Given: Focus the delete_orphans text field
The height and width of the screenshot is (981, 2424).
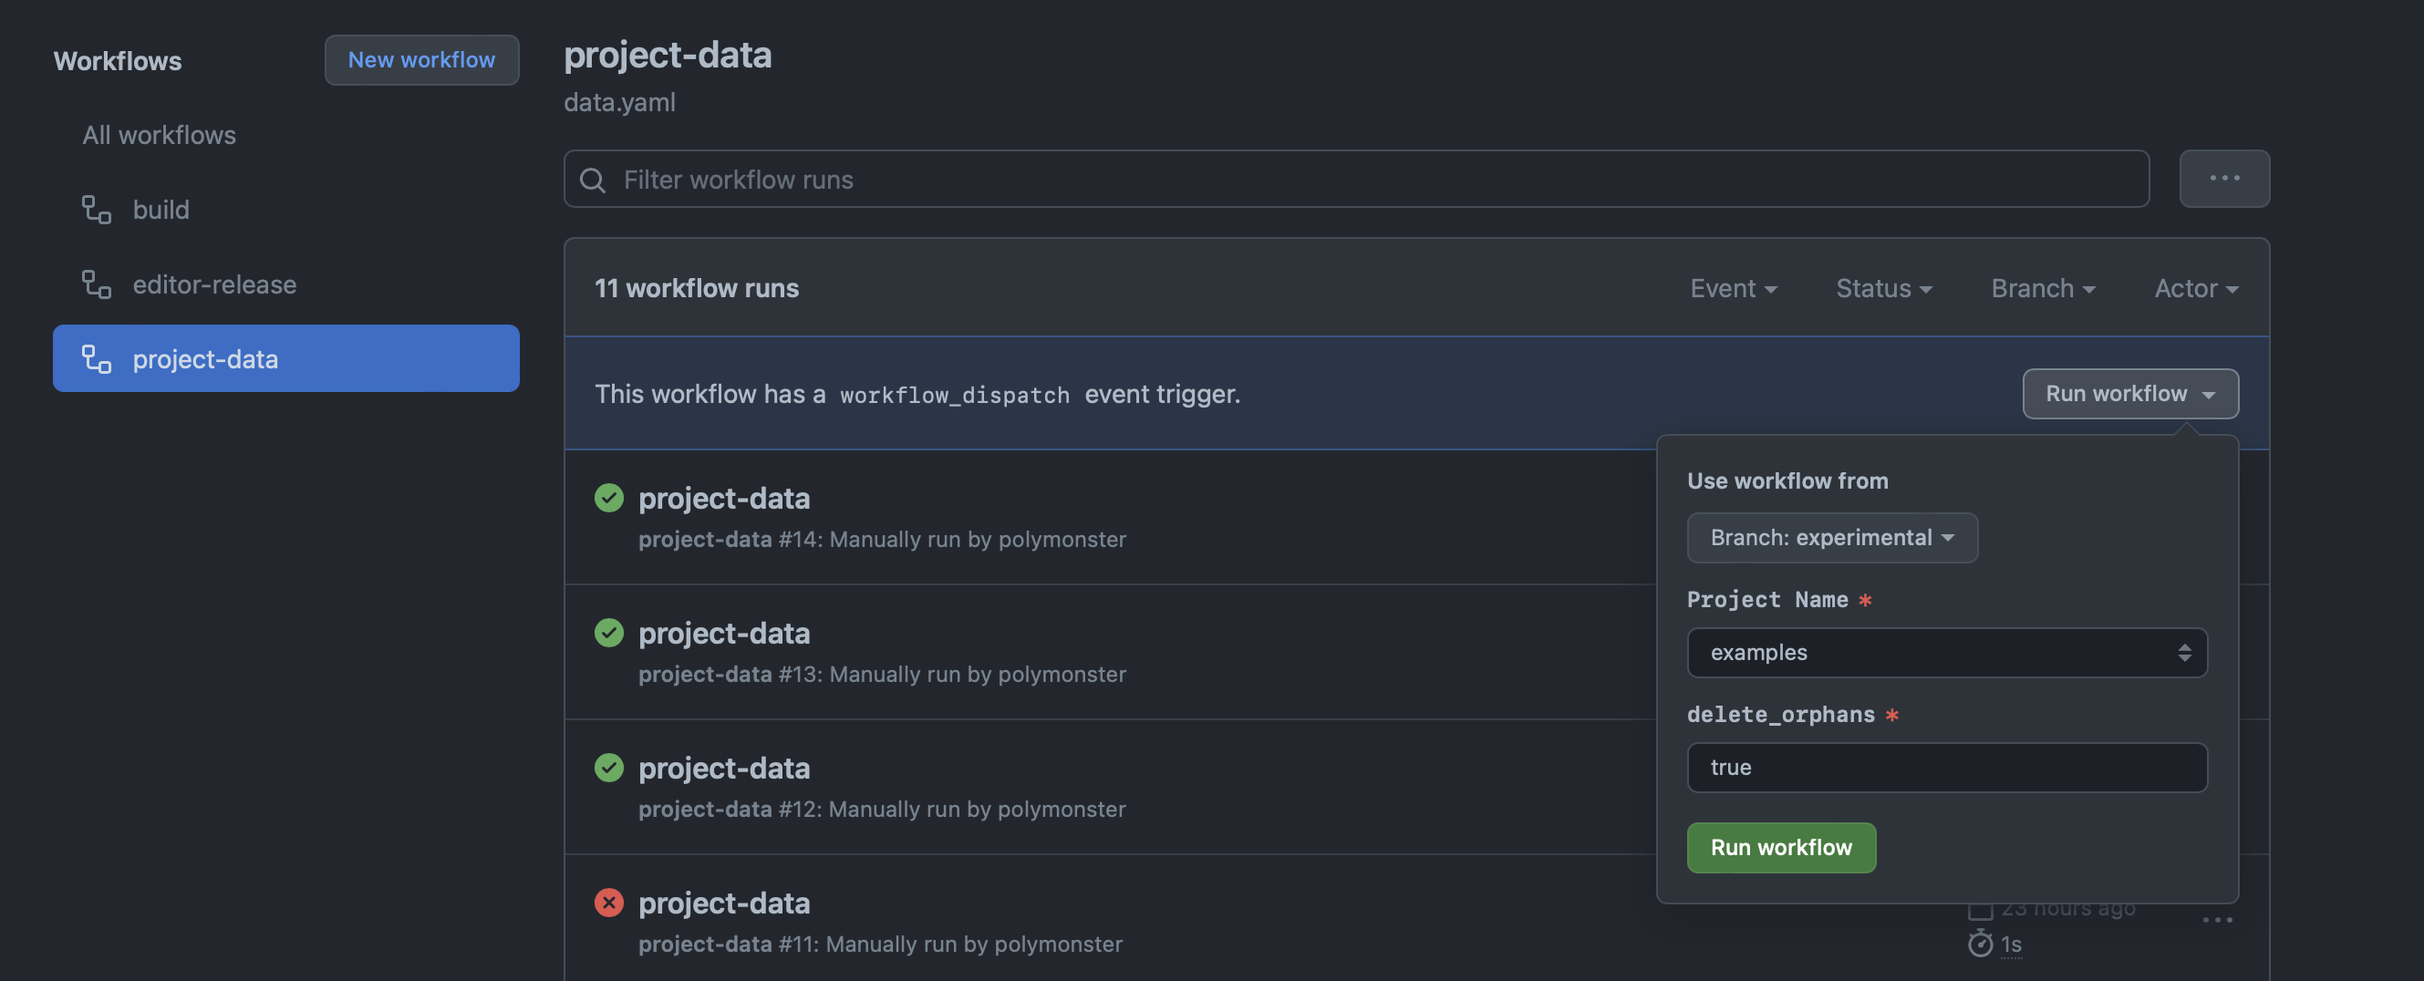Looking at the screenshot, I should pyautogui.click(x=1947, y=768).
